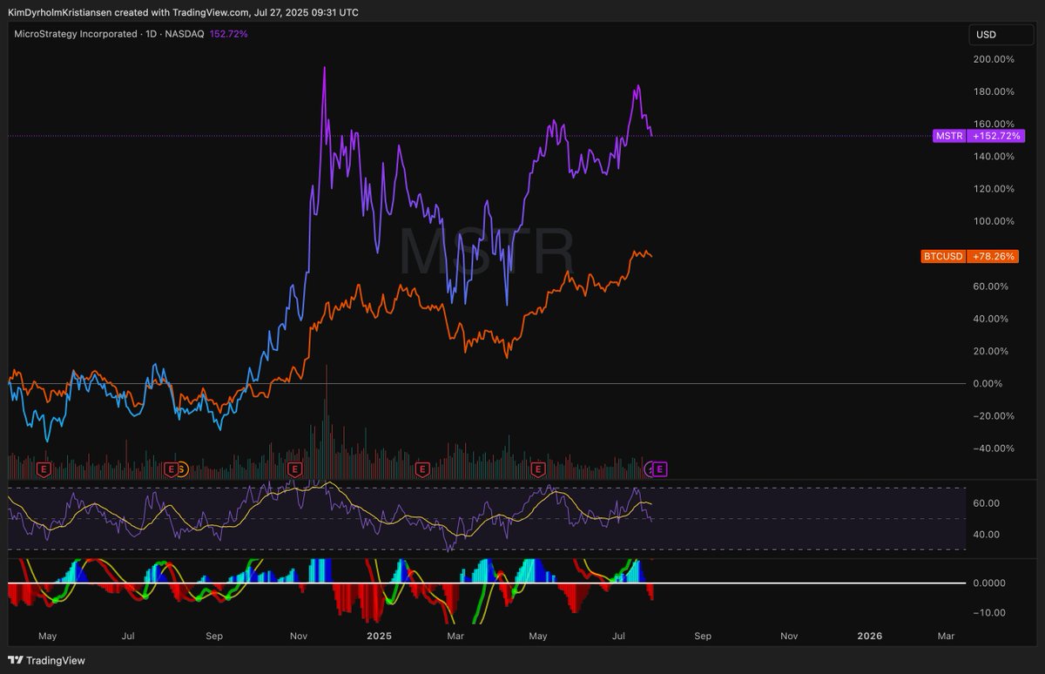
Task: Click the 2026 label on the time axis
Action: coord(870,636)
